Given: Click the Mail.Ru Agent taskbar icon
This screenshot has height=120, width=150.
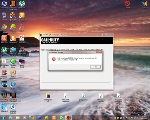Looking at the screenshot, I should coord(61,118).
